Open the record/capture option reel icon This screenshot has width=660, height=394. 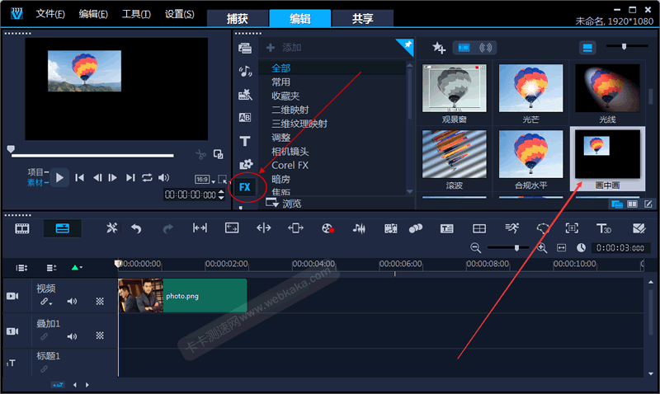(x=328, y=228)
